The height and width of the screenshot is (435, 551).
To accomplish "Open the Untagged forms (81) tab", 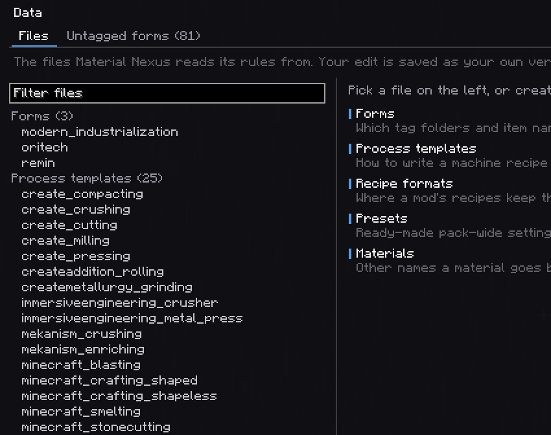I will [x=134, y=36].
